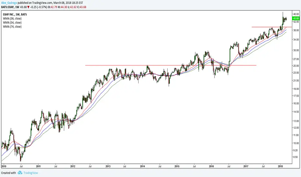Image resolution: width=301 pixels, height=177 pixels.
Task: Click the 46.00 price axis label
Action: pos(296,14)
